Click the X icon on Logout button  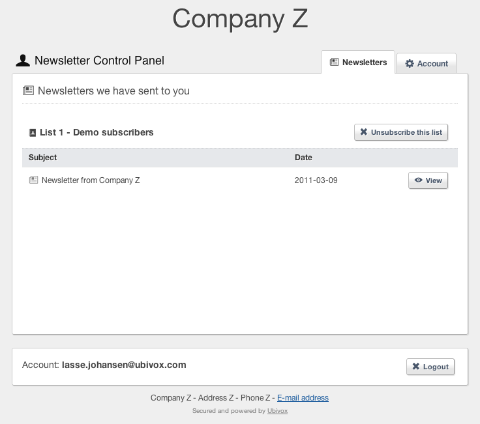415,366
